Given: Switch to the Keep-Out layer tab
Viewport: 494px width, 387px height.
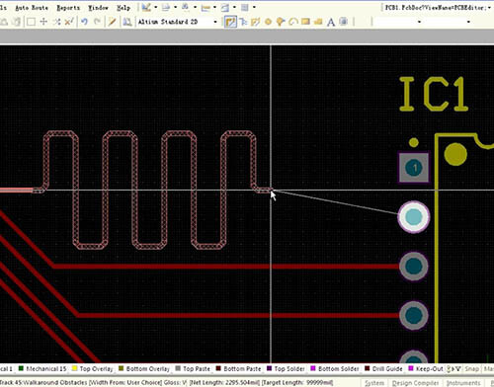Looking at the screenshot, I should (x=426, y=369).
